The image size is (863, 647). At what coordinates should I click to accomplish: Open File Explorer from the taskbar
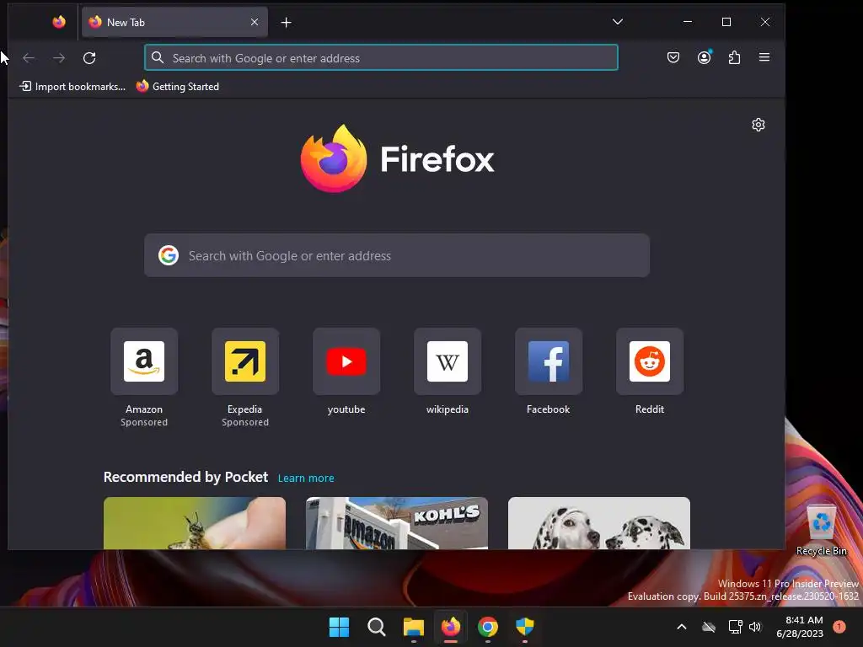coord(413,627)
